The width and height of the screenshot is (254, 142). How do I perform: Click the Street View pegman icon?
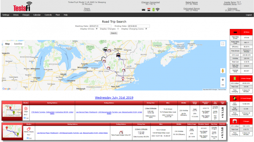click(223, 71)
